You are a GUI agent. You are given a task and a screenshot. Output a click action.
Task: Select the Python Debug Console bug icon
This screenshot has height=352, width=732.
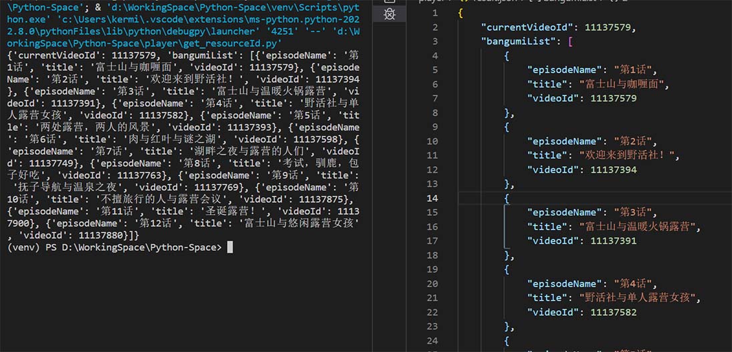point(389,15)
